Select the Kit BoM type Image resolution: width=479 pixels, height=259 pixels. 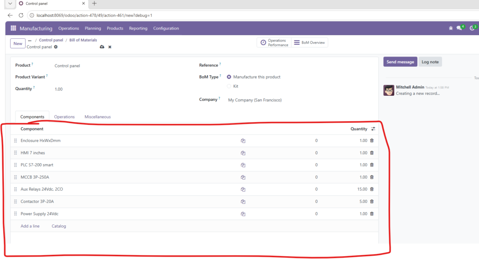pos(229,86)
